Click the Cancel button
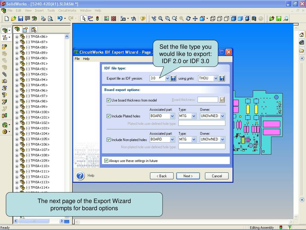 [217, 176]
